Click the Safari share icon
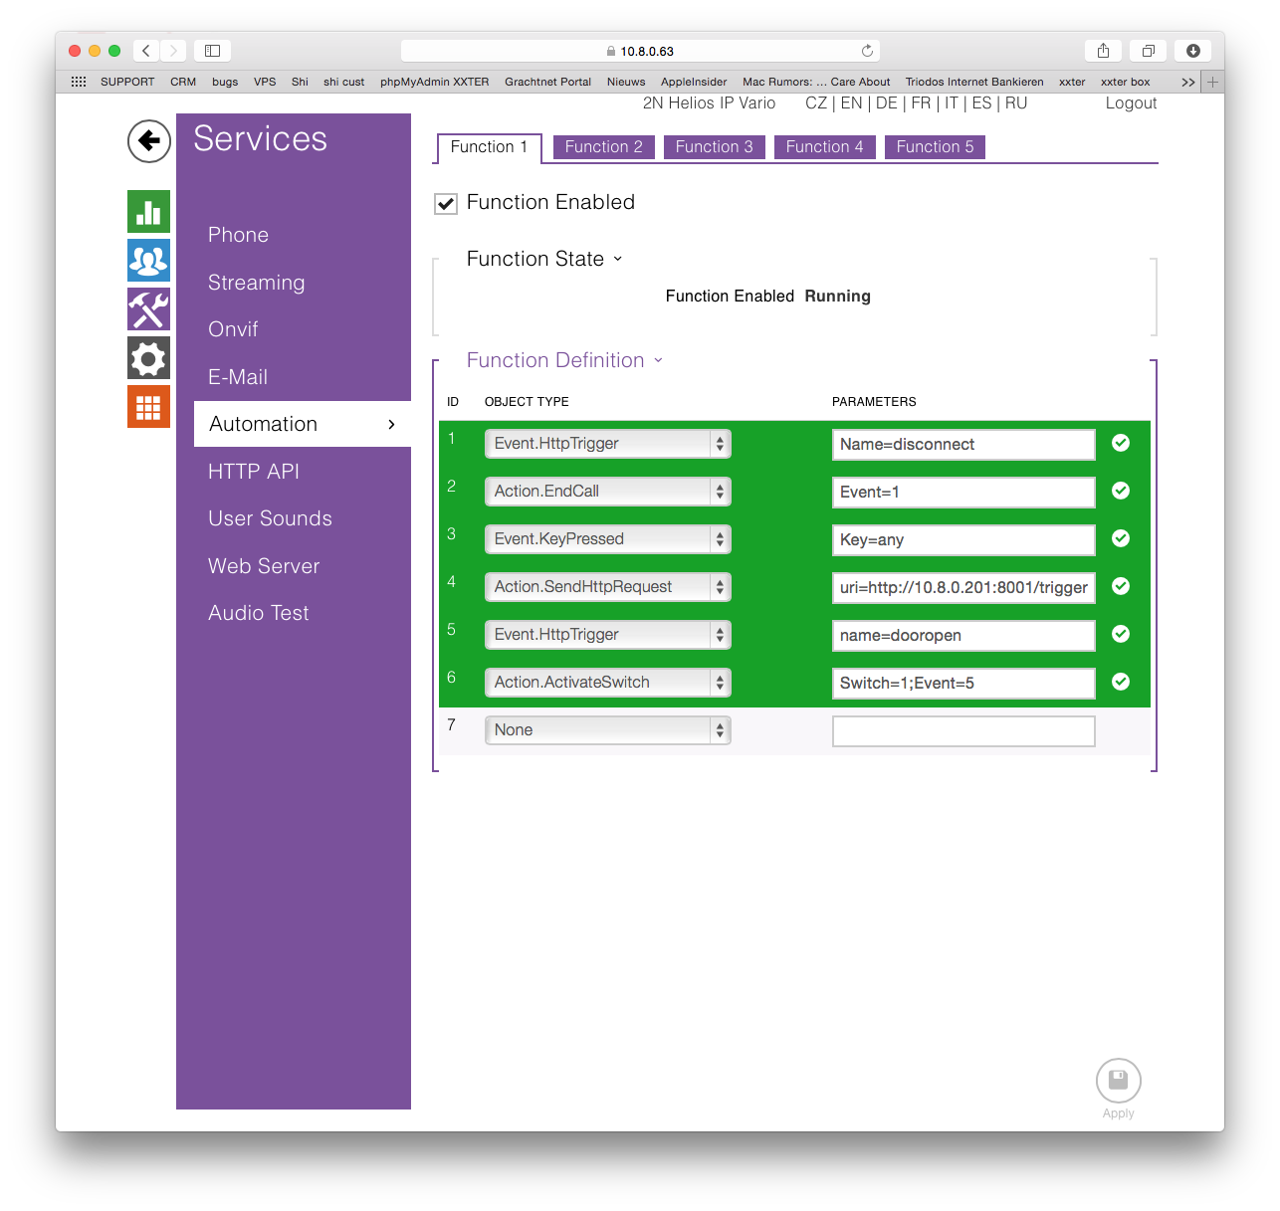Image resolution: width=1280 pixels, height=1211 pixels. [1103, 51]
